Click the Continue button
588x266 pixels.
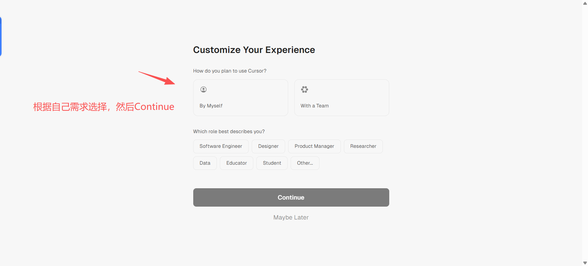pos(291,197)
